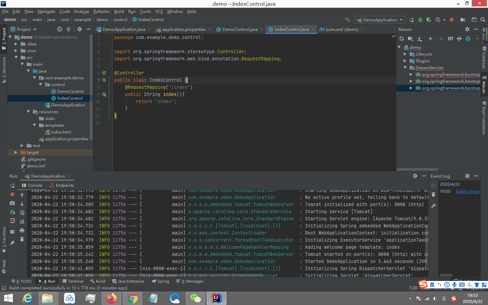
Task: Open the VCS menu
Action: point(159,11)
